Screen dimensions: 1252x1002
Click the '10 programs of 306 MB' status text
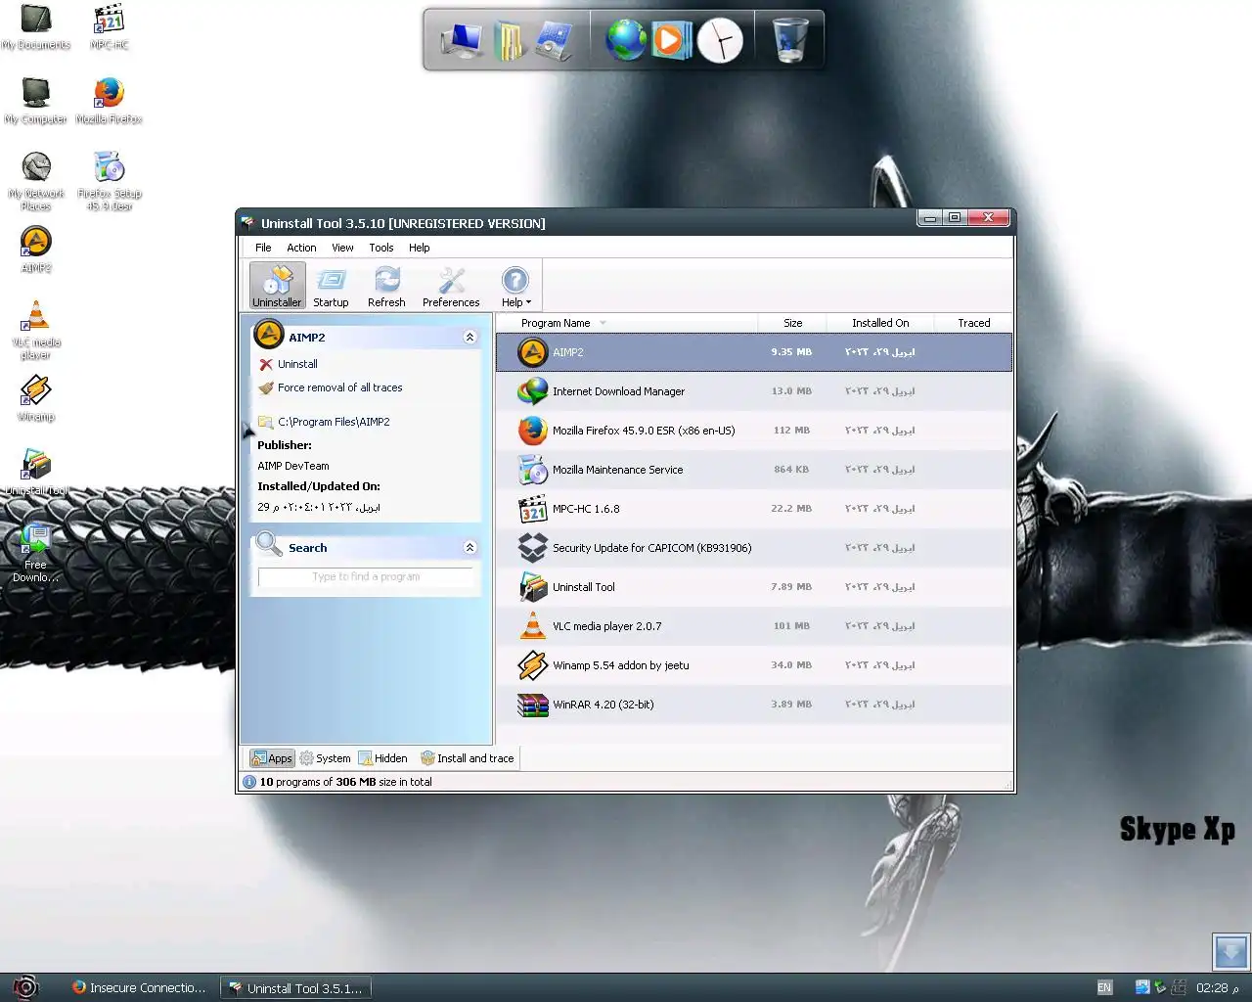pyautogui.click(x=345, y=782)
